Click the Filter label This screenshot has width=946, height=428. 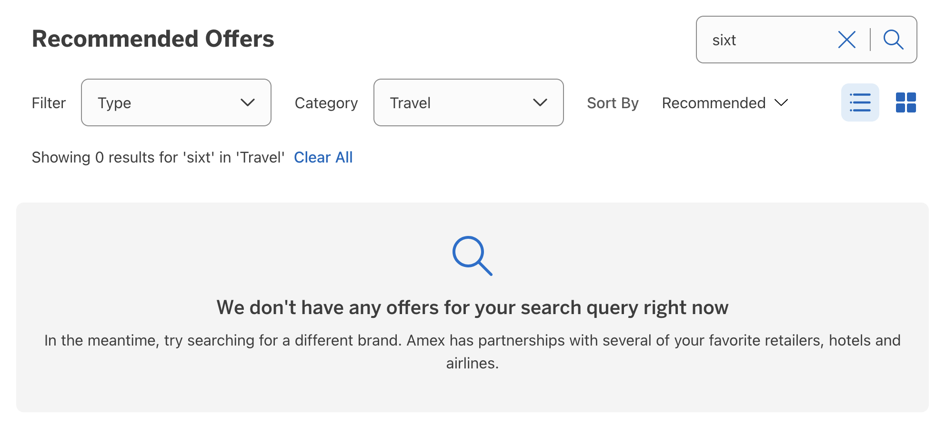(49, 102)
